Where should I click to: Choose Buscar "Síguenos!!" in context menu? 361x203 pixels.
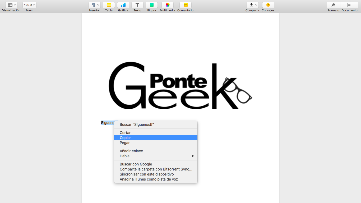pos(156,124)
